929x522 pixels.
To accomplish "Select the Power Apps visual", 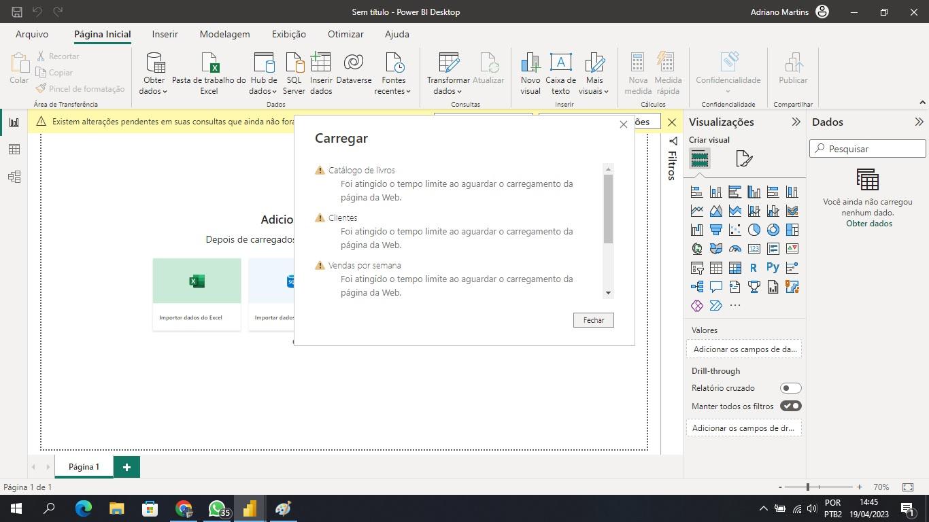I will (x=697, y=306).
